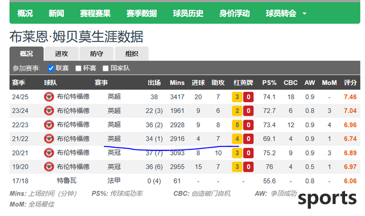Viewport: 365px width, 216px height.
Task: Click red card badge in 21/22 row
Action: [249, 139]
